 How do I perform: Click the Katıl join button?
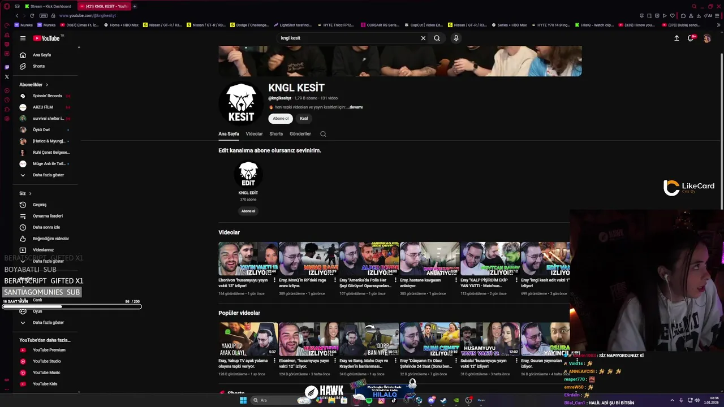pyautogui.click(x=304, y=118)
